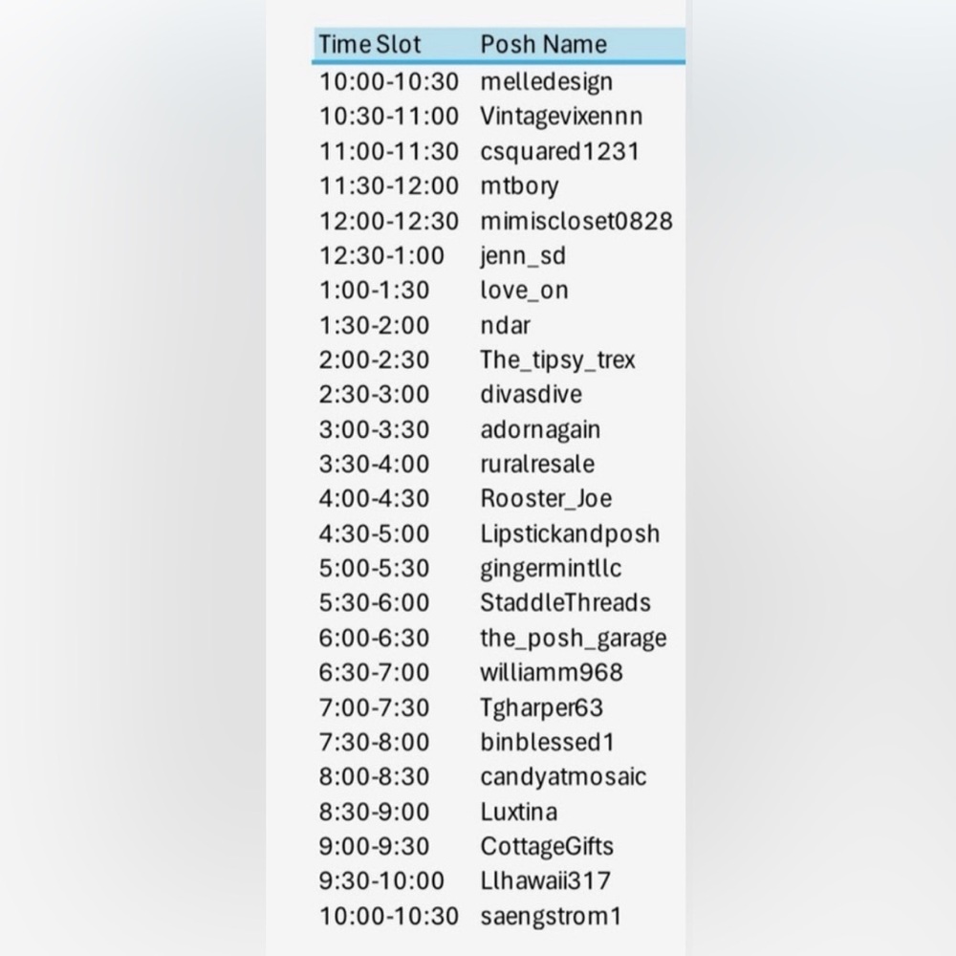Click the 'Time Slot' column header

tap(369, 45)
